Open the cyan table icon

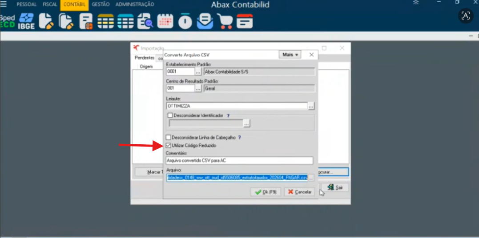[x=125, y=21]
